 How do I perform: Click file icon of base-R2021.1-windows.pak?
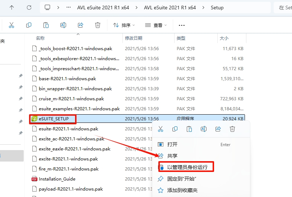[x=34, y=79]
